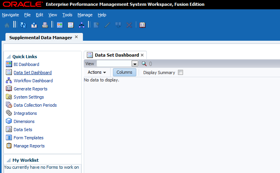Open the Manage Reports link
The width and height of the screenshot is (280, 173).
[x=29, y=146]
